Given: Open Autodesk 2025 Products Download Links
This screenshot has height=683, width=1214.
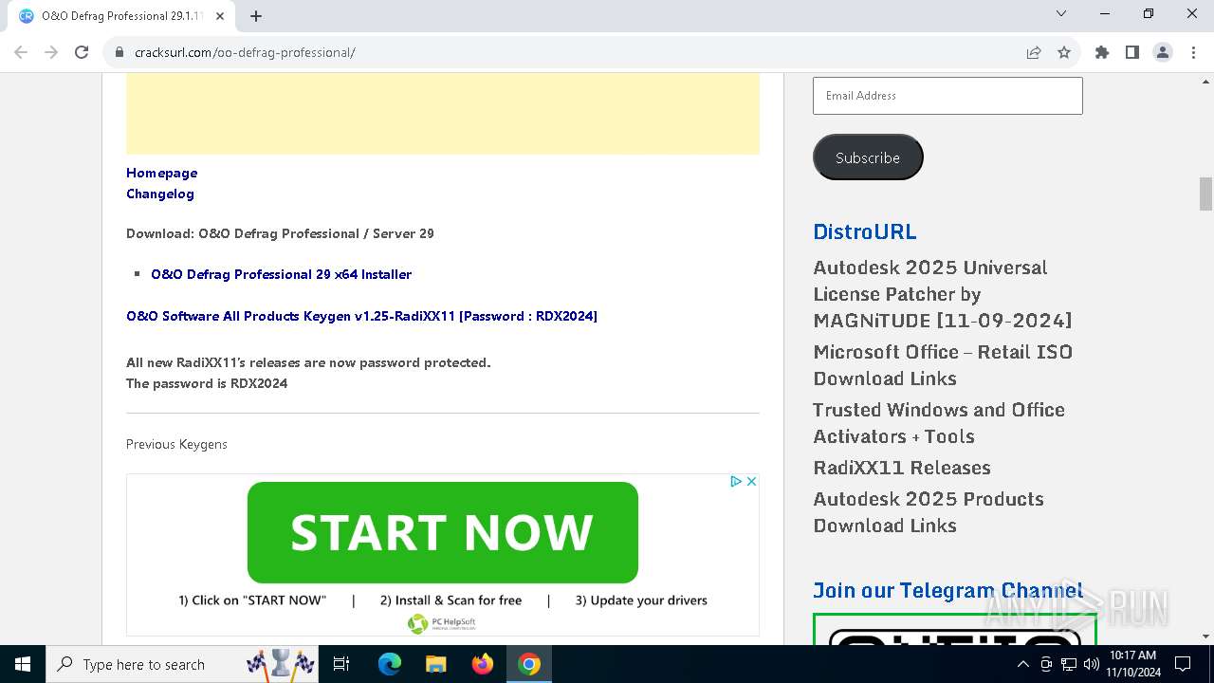Looking at the screenshot, I should 929,512.
